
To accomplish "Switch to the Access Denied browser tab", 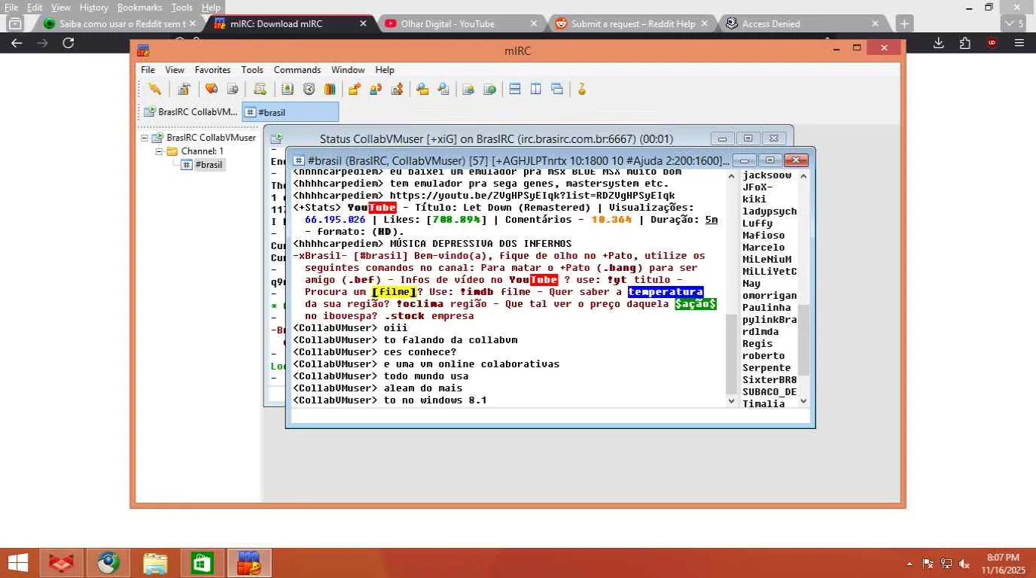I will click(803, 23).
